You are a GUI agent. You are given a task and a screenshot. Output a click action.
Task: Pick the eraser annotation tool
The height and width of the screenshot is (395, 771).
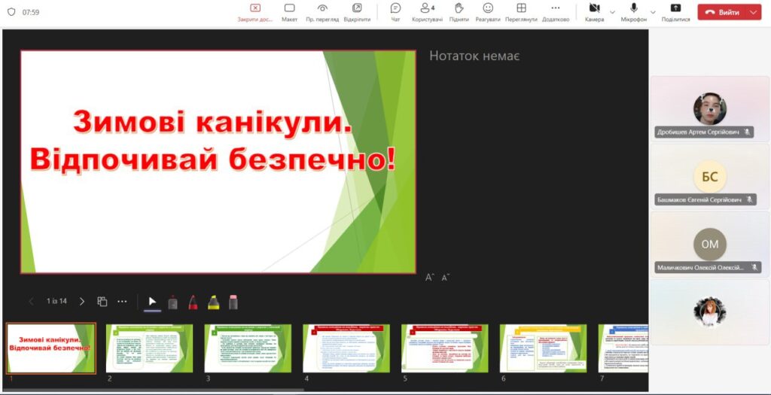233,302
